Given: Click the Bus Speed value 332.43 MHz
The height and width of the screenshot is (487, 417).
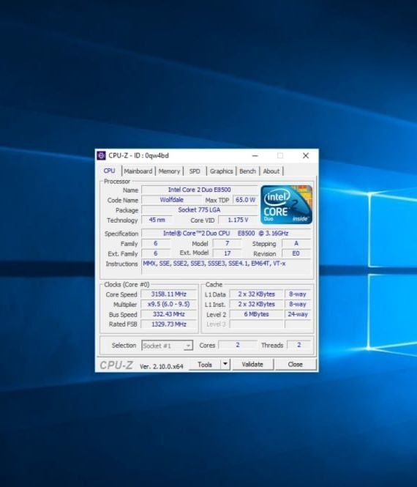Looking at the screenshot, I should click(x=169, y=314).
